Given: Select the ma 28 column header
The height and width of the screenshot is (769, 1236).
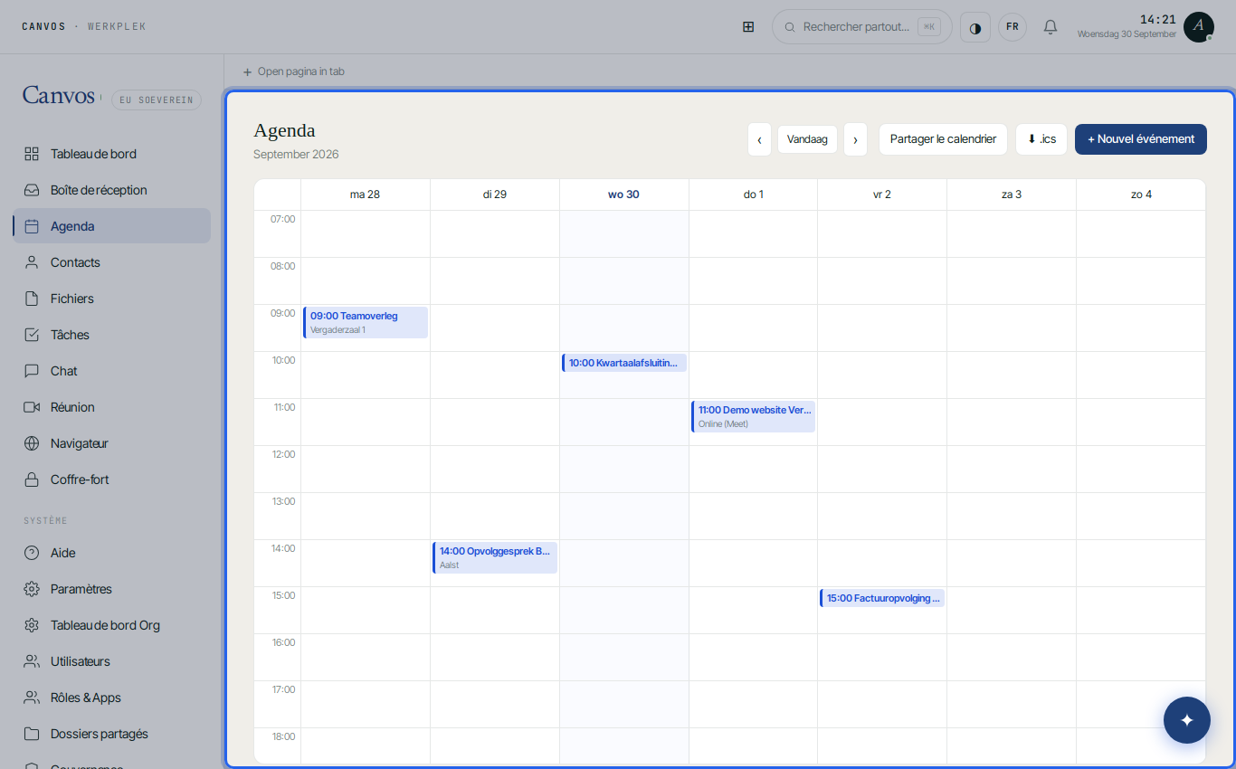Looking at the screenshot, I should [366, 195].
